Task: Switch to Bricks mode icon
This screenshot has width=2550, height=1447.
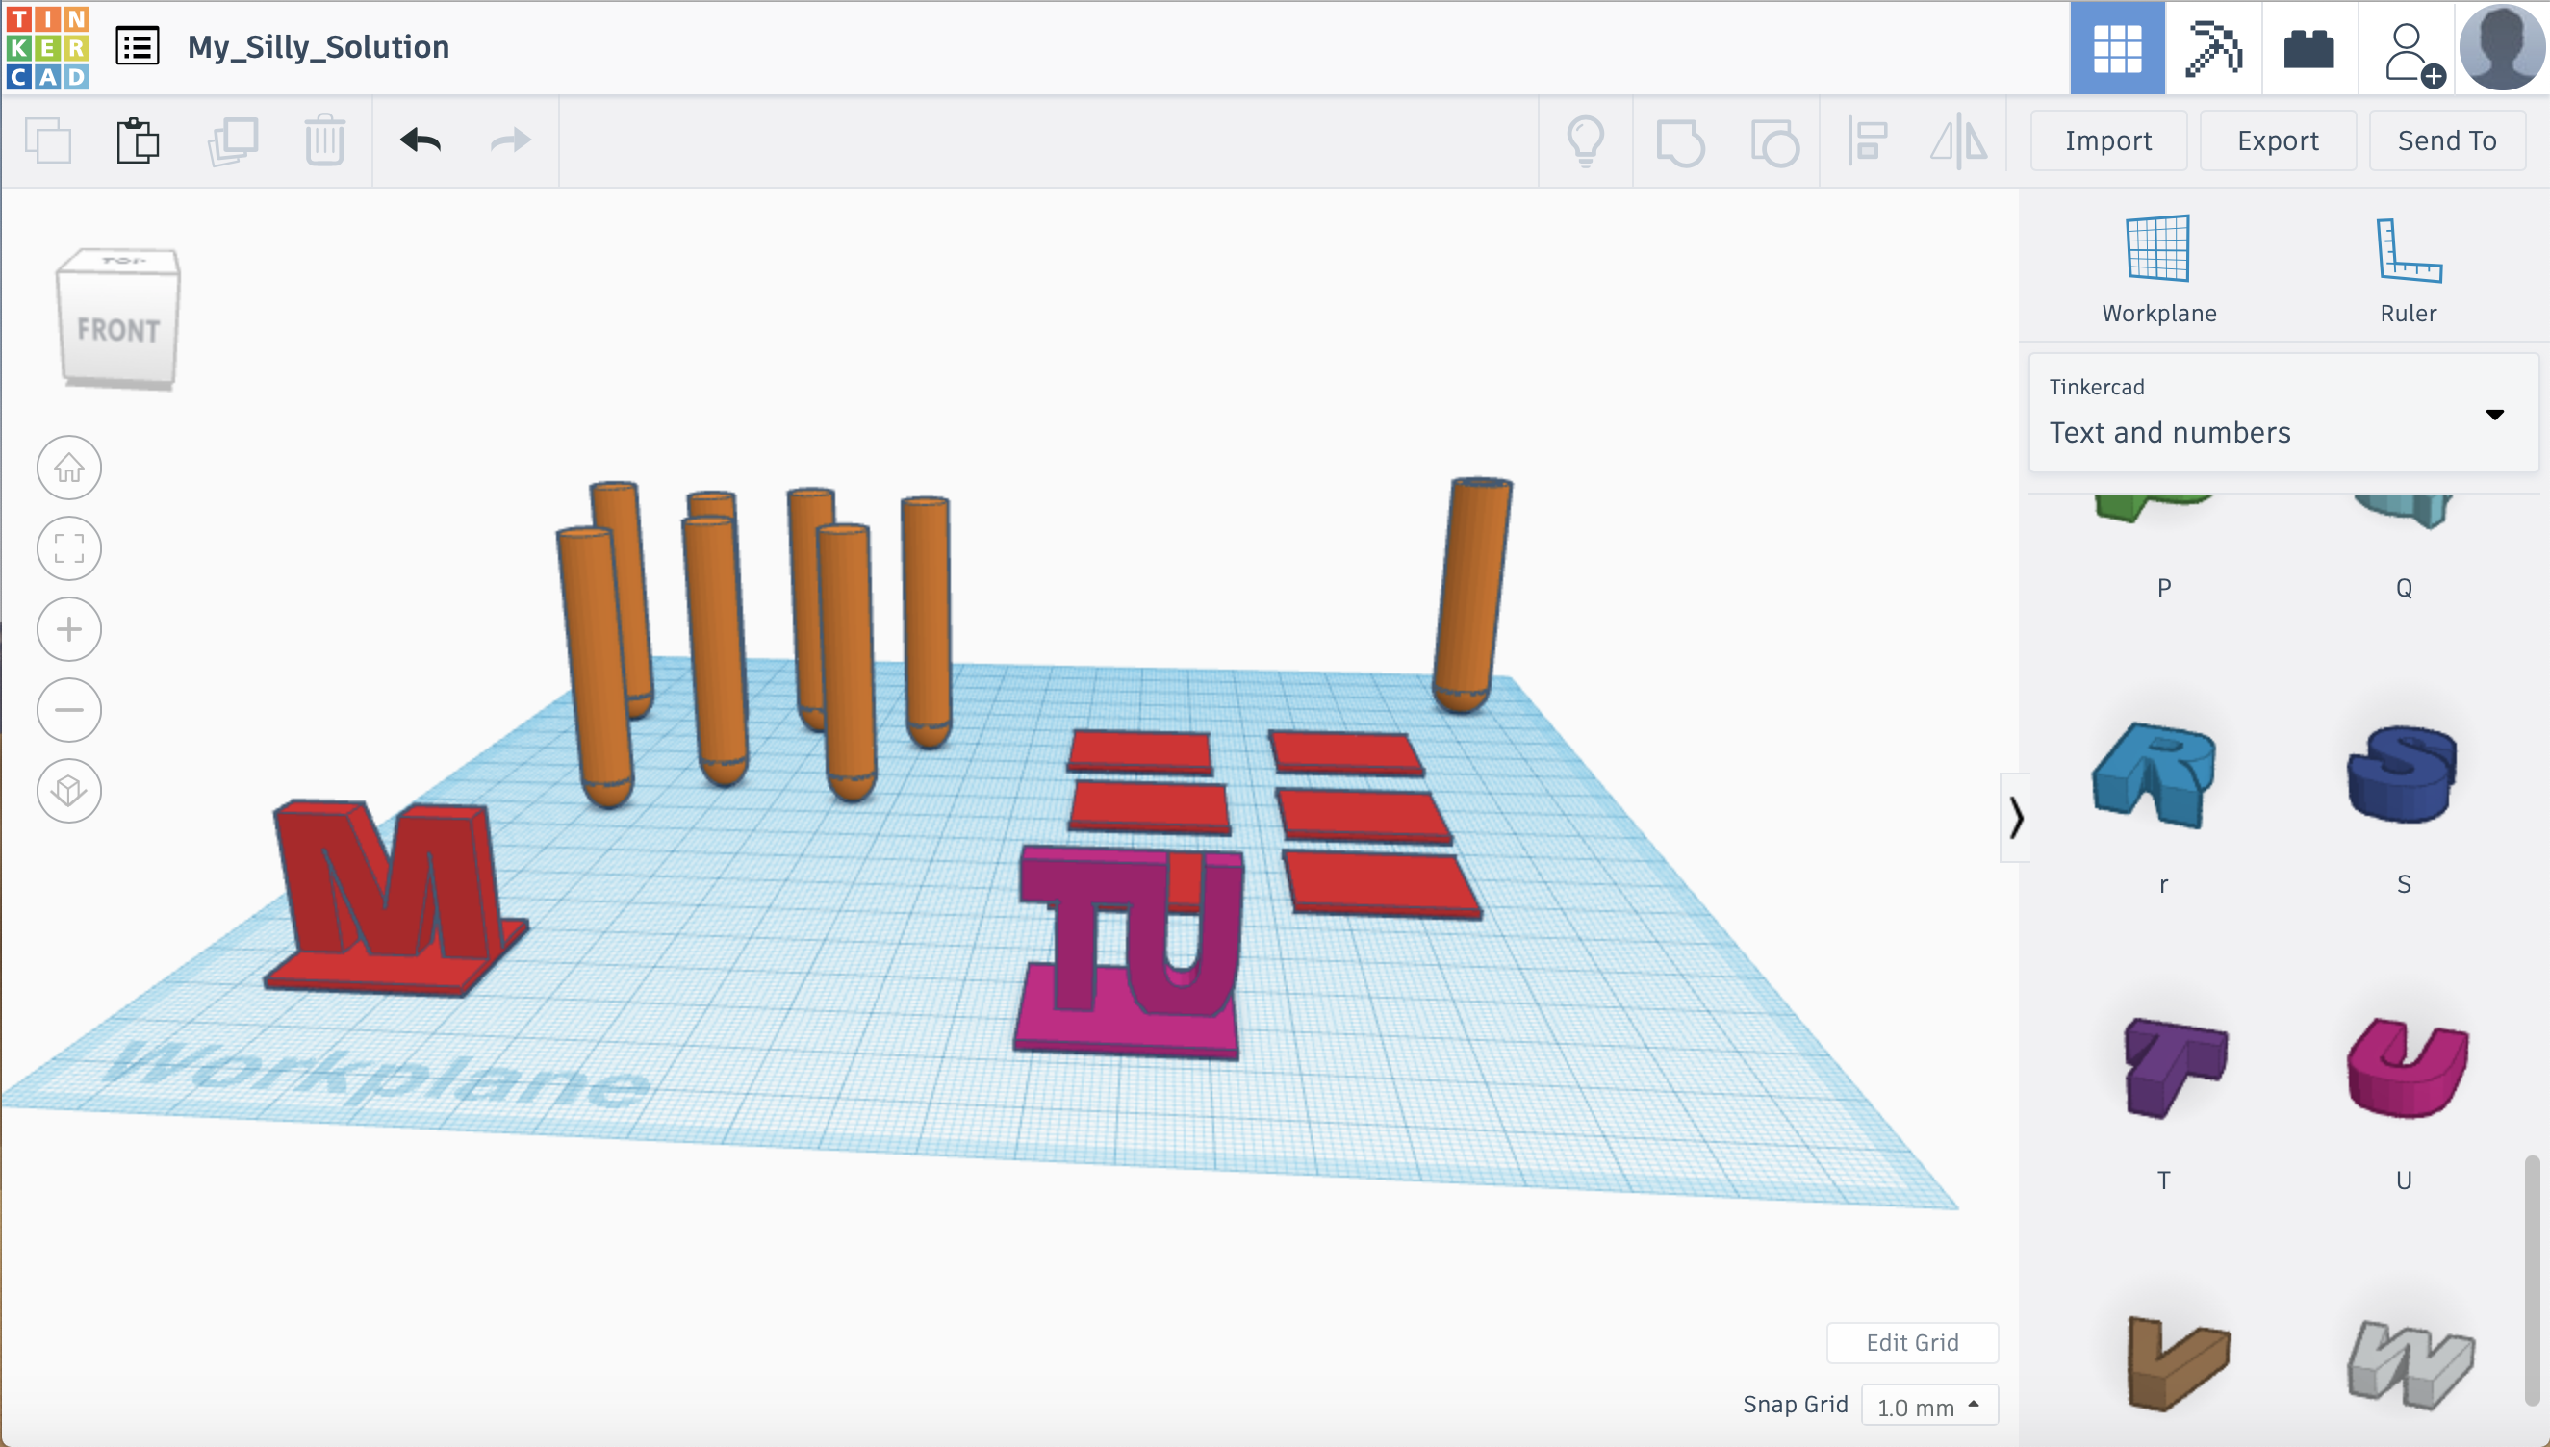Action: pyautogui.click(x=2308, y=48)
